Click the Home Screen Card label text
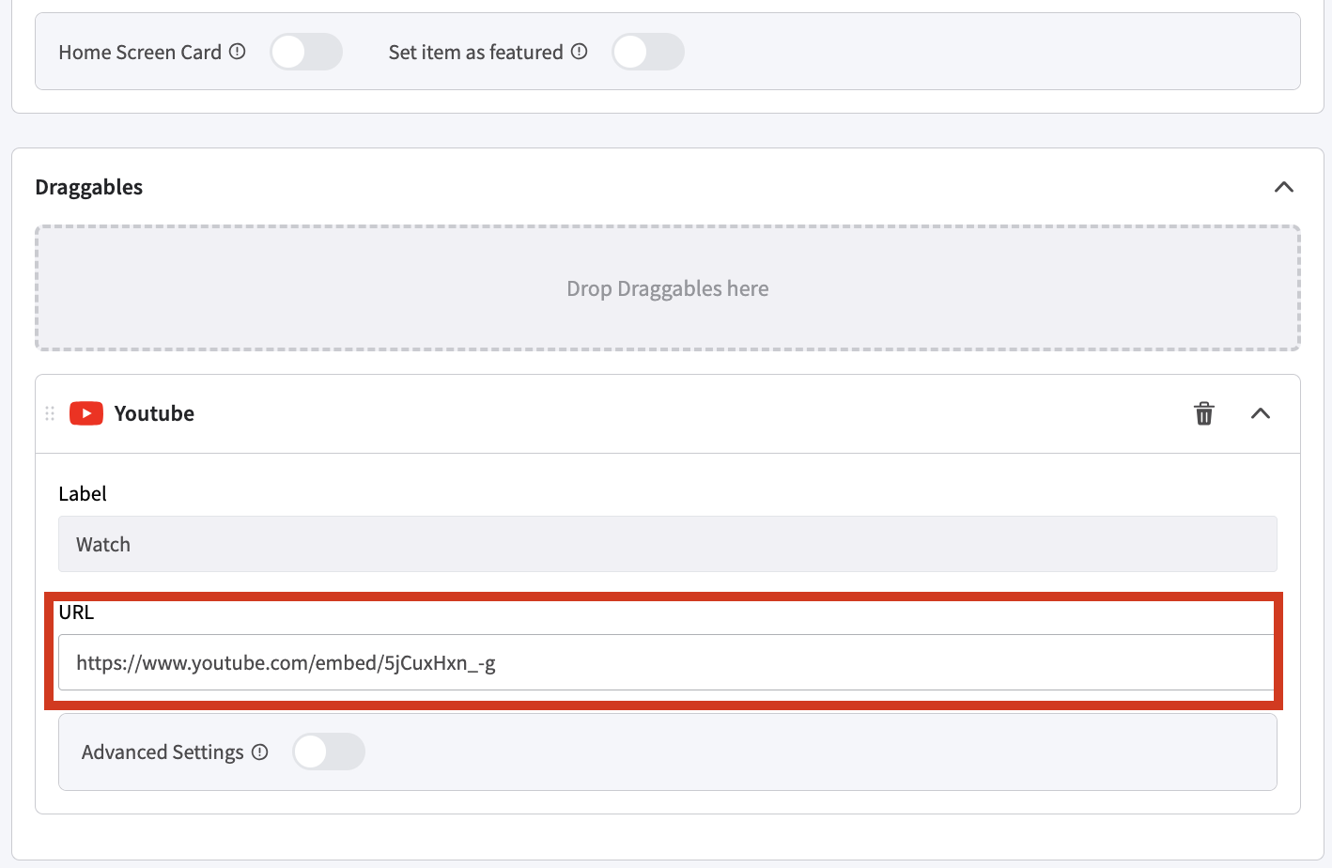This screenshot has height=868, width=1332. pos(140,52)
